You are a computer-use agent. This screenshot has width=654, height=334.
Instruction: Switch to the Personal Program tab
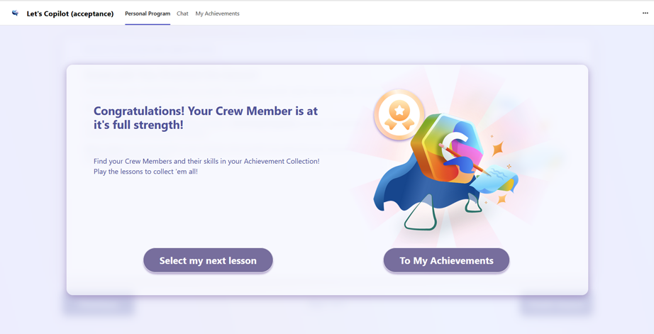coord(148,13)
